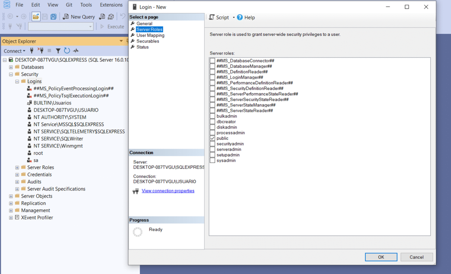Click the Databases folder icon
Image resolution: width=451 pixels, height=274 pixels.
[17, 67]
